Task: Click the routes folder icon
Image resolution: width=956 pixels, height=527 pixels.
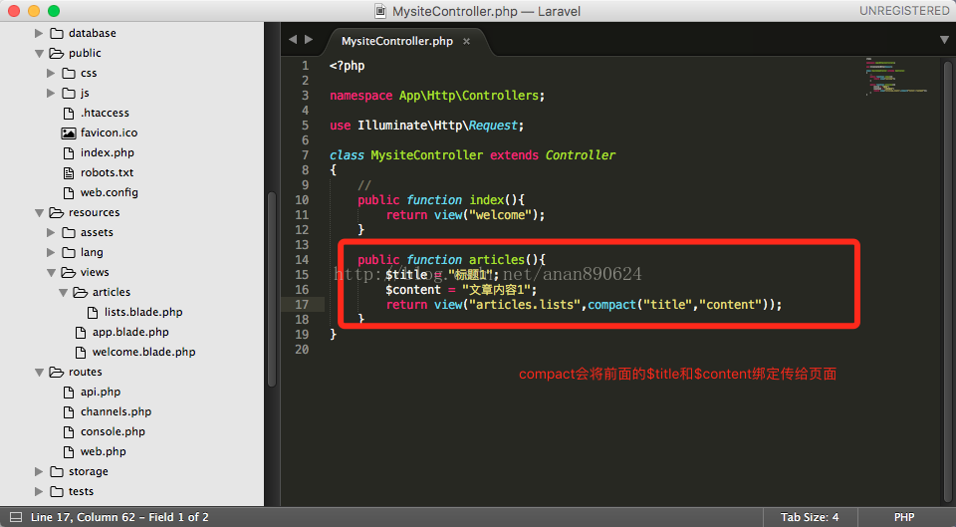Action: 57,372
